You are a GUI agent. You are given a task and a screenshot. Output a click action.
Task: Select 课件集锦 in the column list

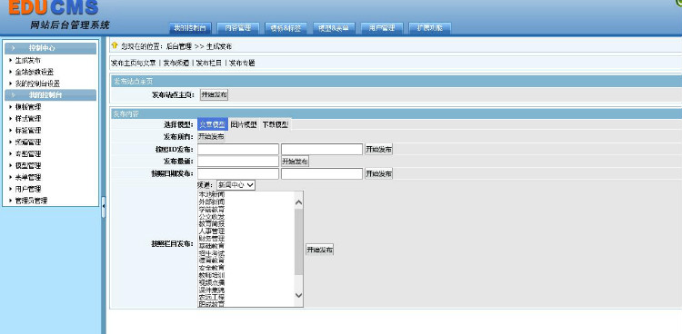point(212,290)
